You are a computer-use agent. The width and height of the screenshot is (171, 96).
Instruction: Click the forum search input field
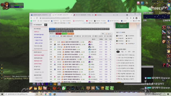38,25
